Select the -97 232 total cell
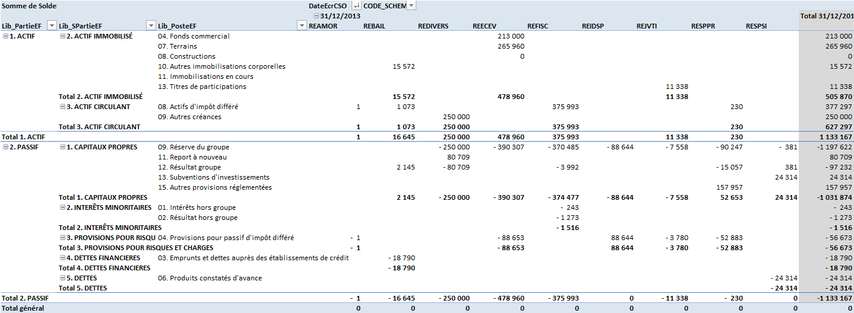Image resolution: width=854 pixels, height=313 pixels. 839,167
